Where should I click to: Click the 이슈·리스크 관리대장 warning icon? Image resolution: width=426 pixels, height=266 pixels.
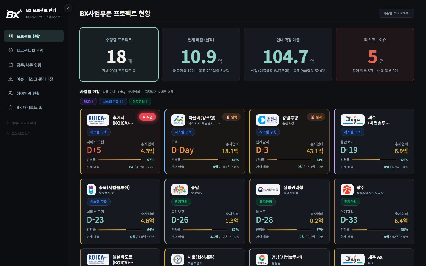[11, 79]
